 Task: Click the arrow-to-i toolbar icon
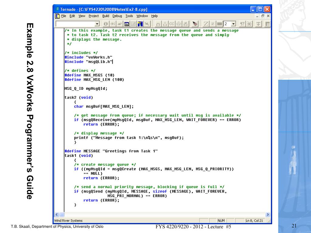tap(112, 24)
